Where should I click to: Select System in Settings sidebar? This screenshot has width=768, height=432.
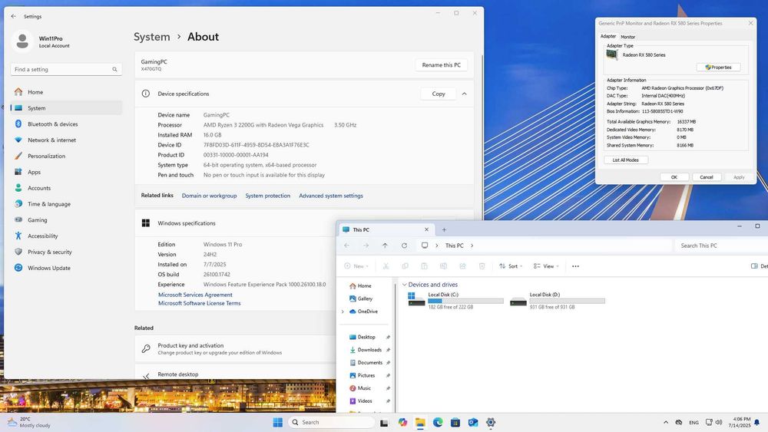click(x=66, y=108)
